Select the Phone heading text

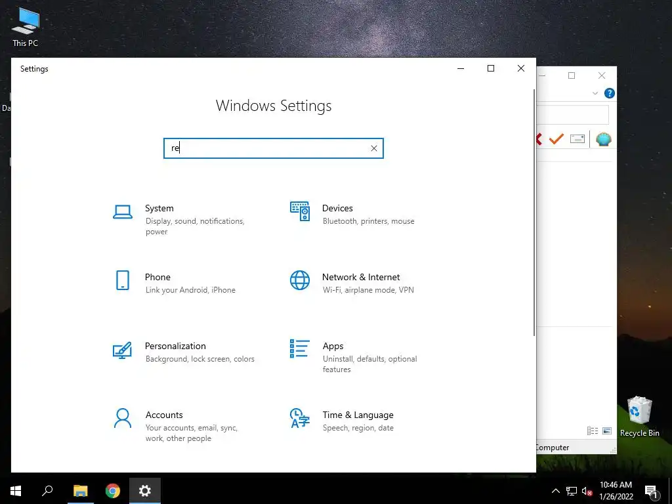(x=157, y=277)
